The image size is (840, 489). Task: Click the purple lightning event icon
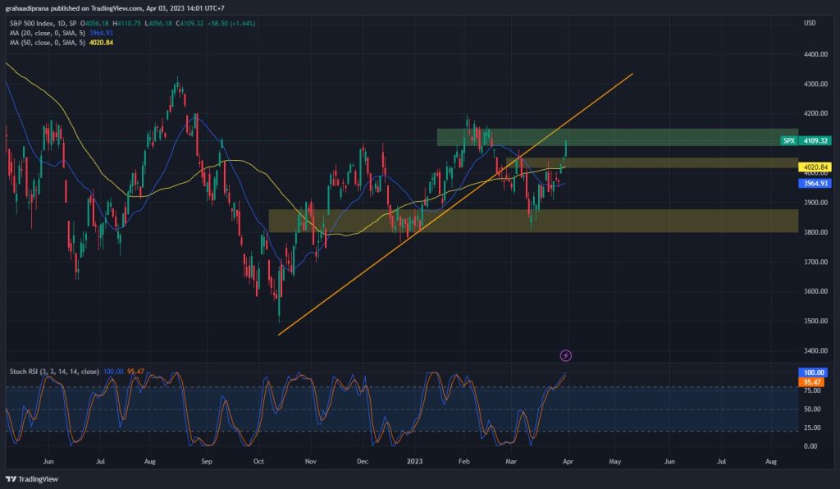[x=565, y=355]
